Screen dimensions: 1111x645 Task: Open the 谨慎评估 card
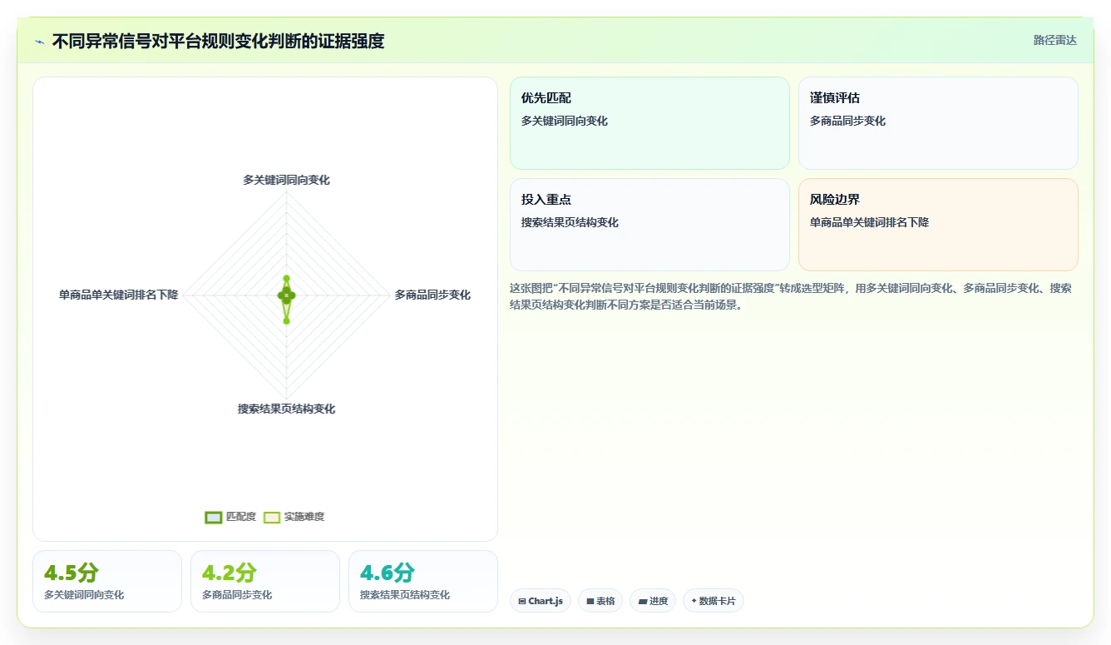[938, 123]
